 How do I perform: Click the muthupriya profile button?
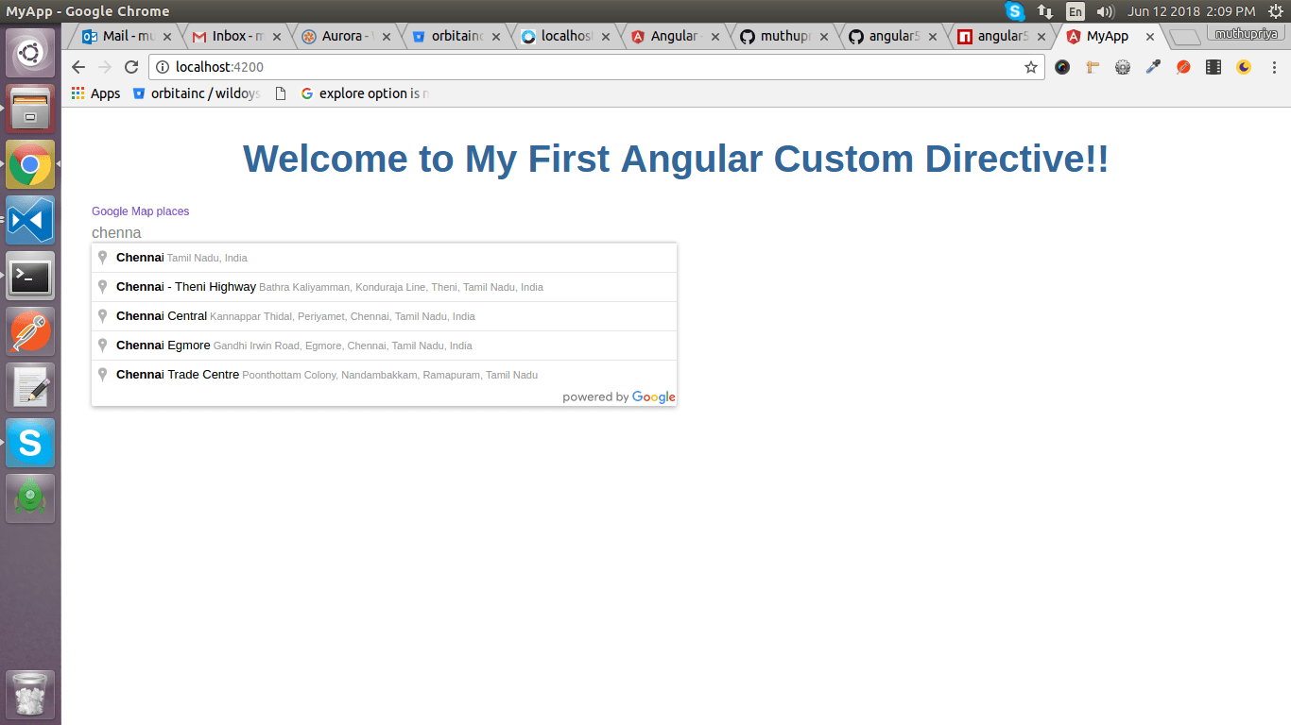(1246, 33)
